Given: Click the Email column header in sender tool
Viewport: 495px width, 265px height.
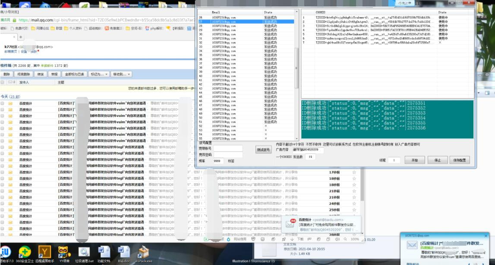Looking at the screenshot, I should pyautogui.click(x=216, y=12).
